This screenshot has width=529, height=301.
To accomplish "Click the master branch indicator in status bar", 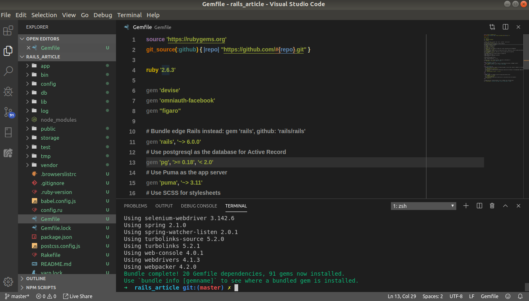I will click(17, 296).
